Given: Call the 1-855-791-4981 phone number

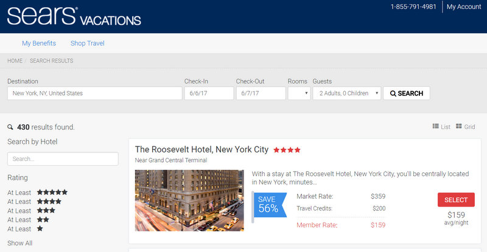Looking at the screenshot, I should coord(413,7).
